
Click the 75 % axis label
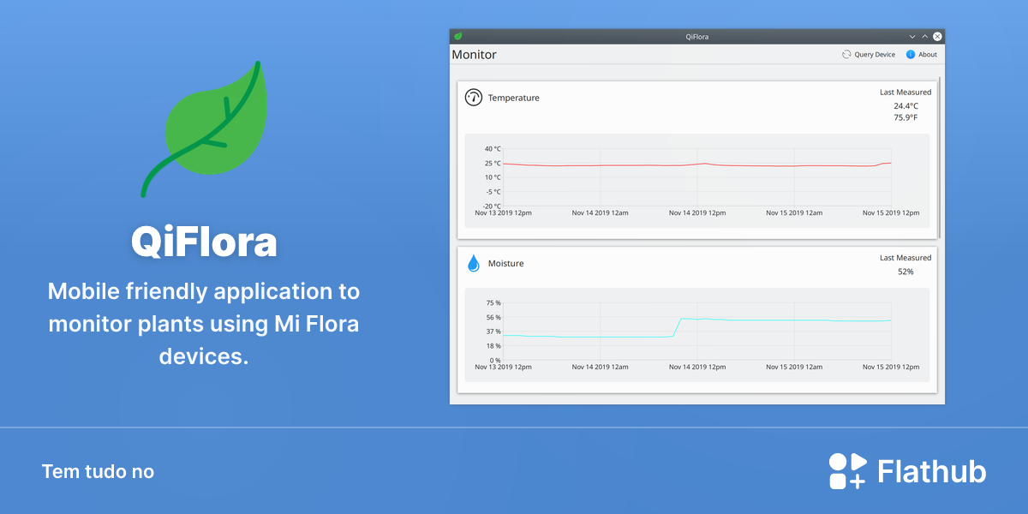[493, 302]
